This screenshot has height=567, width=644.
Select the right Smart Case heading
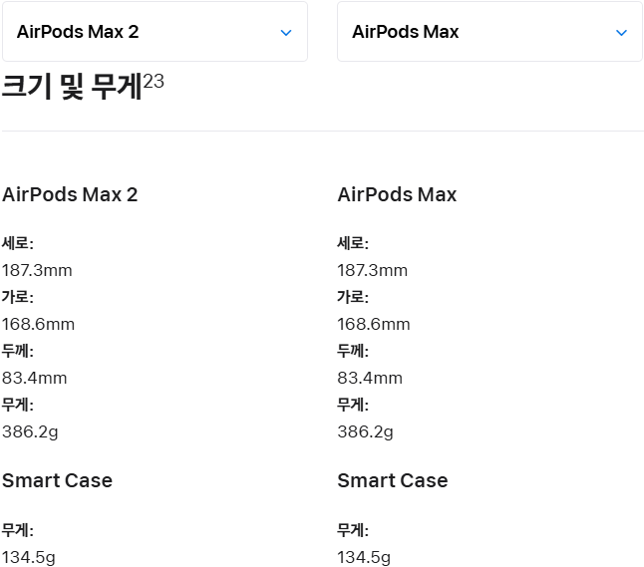393,480
